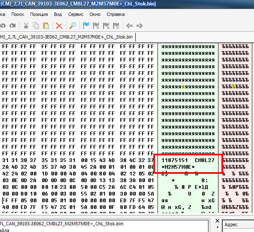Viewport: 254px width, 232px height.
Task: Click the Copy icon in toolbar
Action: [36, 26]
